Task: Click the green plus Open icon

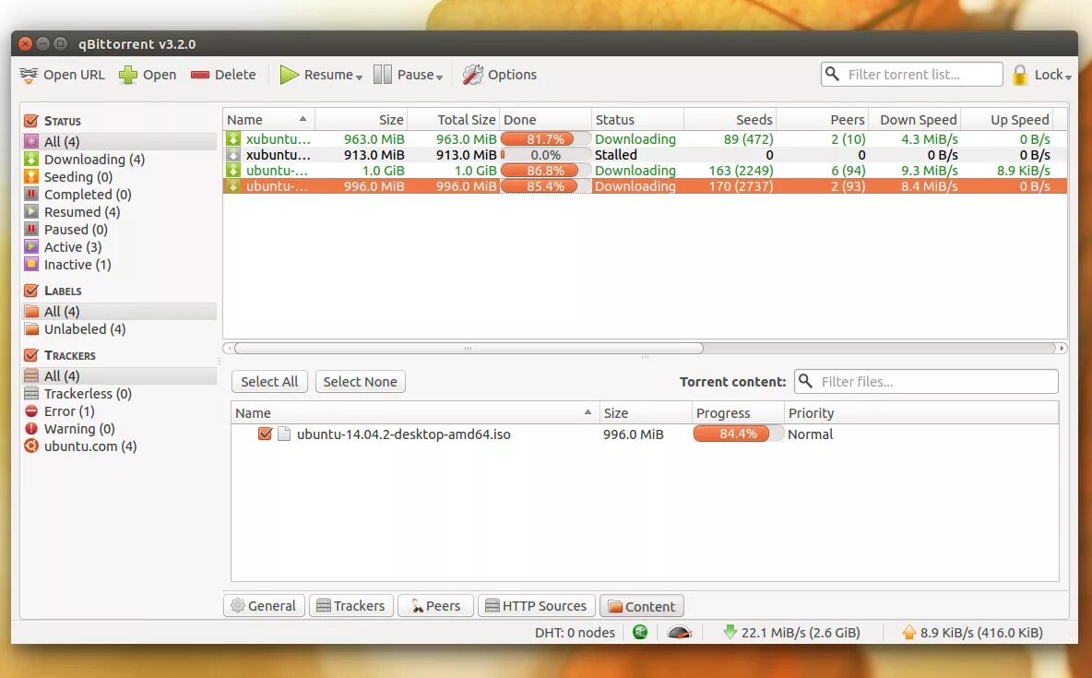Action: (x=127, y=75)
